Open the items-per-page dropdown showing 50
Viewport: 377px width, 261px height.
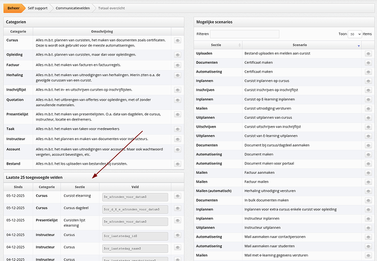(x=355, y=34)
